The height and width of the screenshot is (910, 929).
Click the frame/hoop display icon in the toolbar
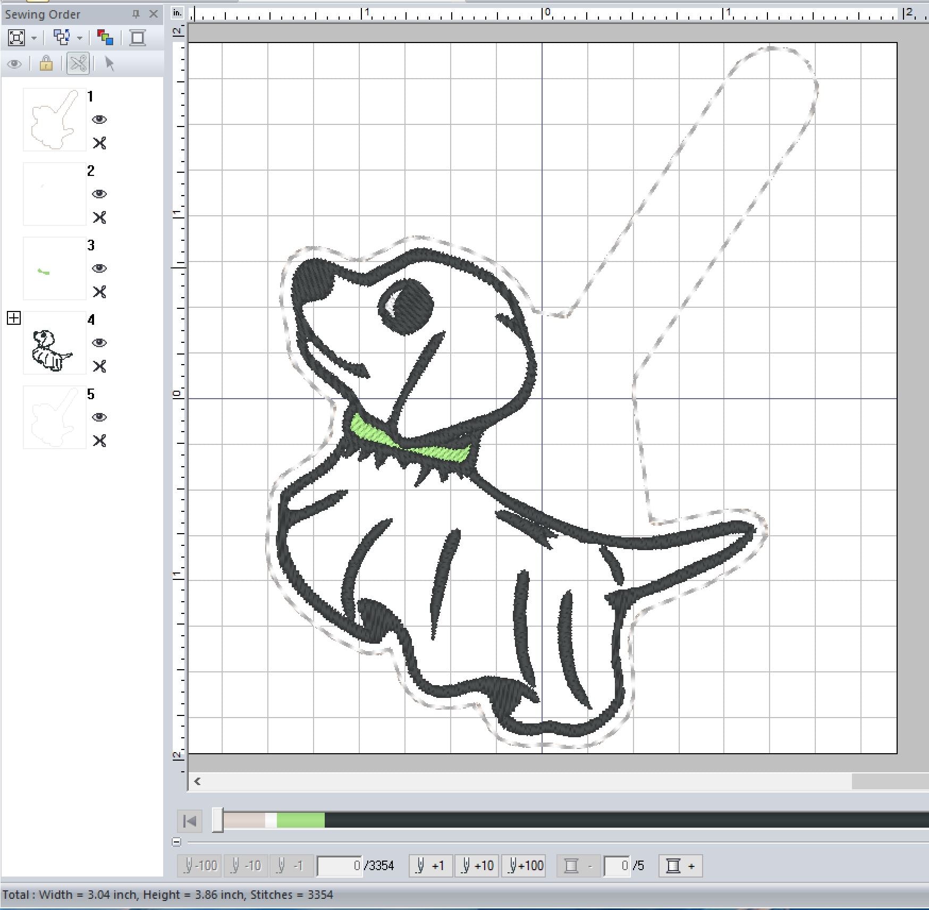(x=138, y=38)
